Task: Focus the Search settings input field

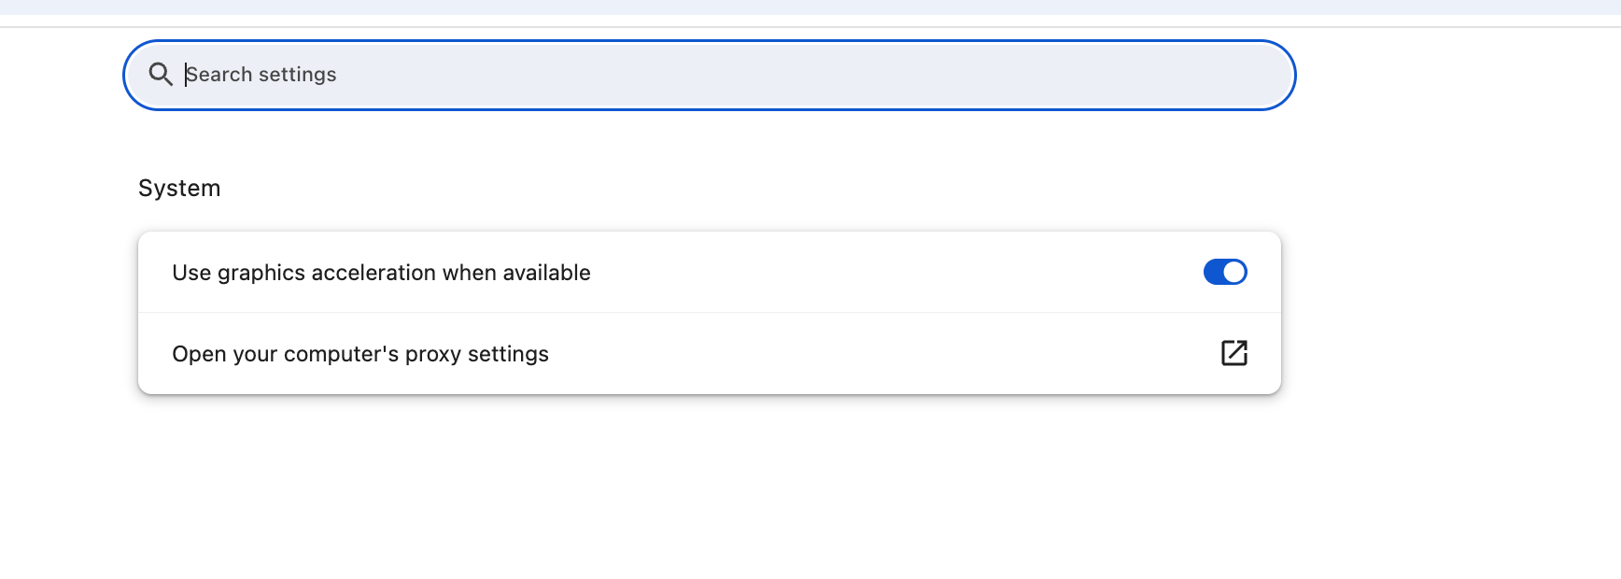Action: tap(710, 75)
